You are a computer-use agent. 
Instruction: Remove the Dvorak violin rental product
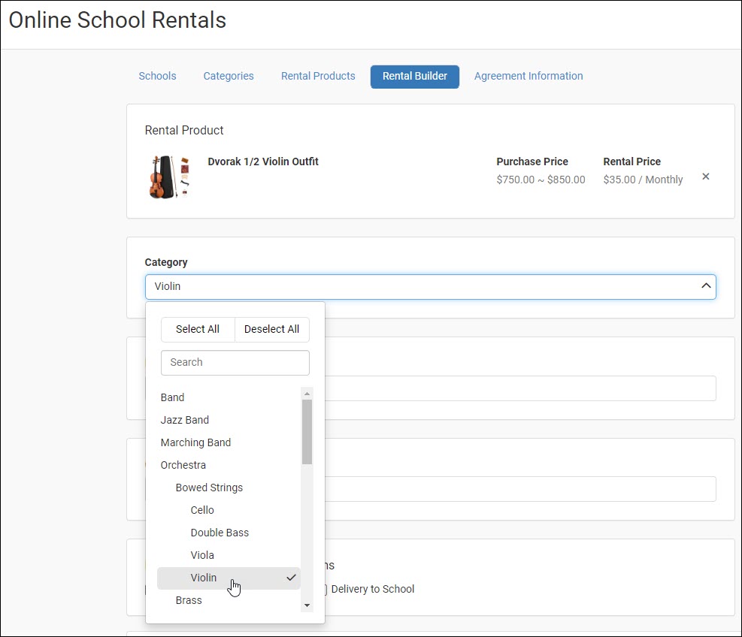[706, 177]
